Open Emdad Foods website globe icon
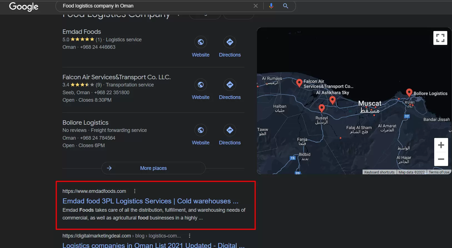 pos(201,42)
